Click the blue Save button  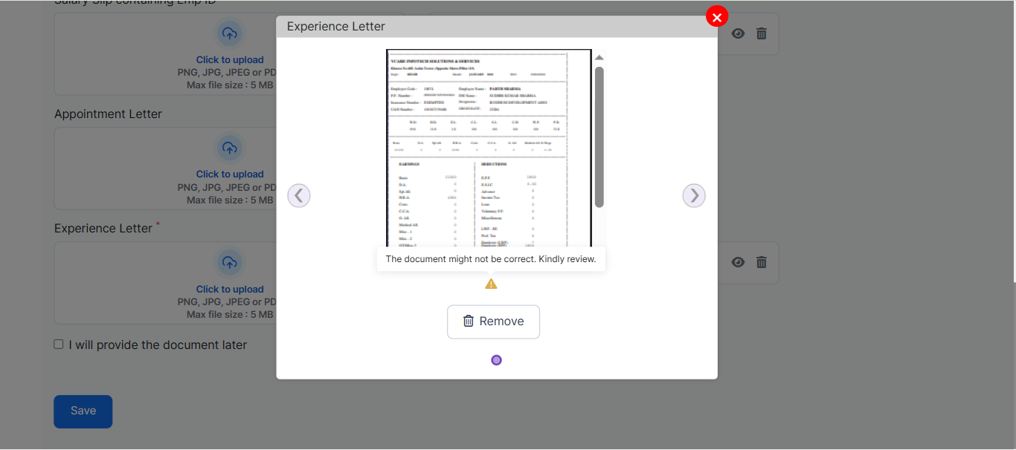pos(83,411)
